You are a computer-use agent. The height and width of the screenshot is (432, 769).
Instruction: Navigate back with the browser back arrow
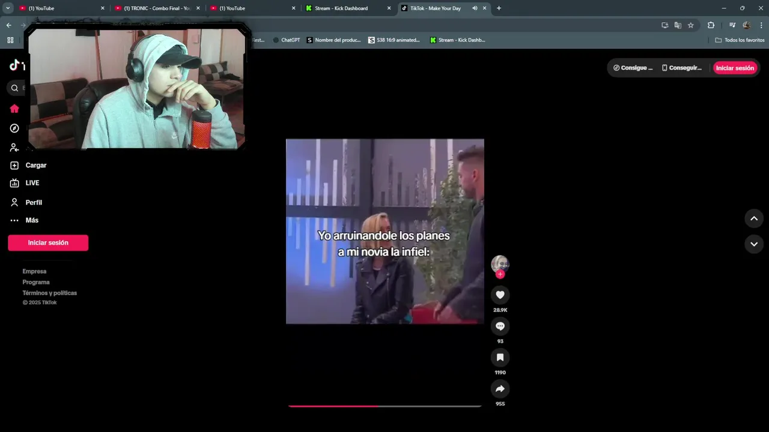[9, 25]
